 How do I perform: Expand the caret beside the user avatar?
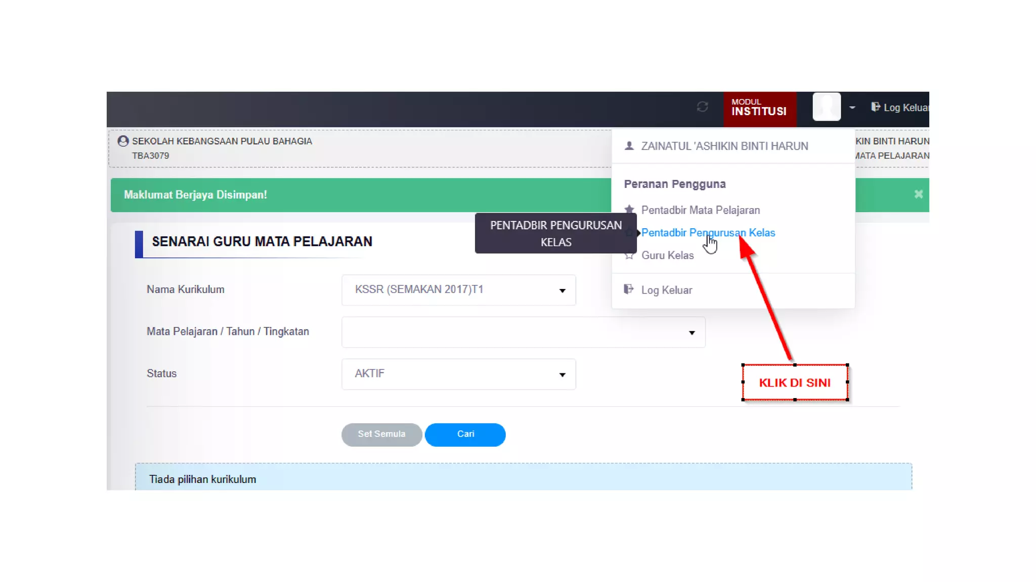(x=852, y=108)
